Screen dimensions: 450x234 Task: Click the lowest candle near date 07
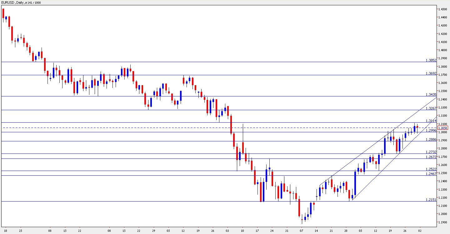302,220
